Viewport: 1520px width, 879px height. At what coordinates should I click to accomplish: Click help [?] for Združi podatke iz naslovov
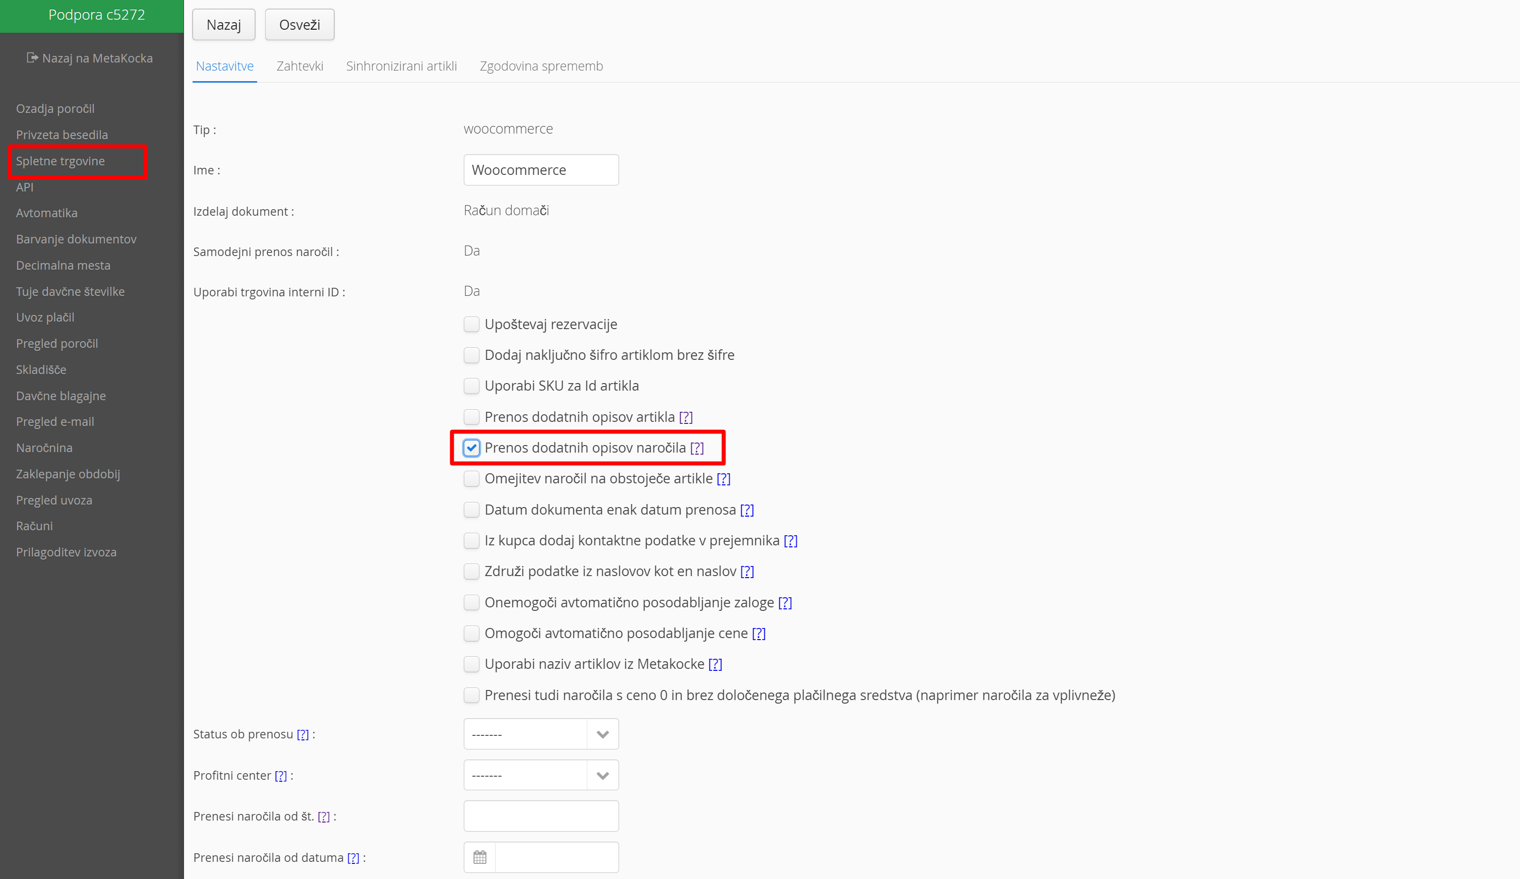(747, 571)
